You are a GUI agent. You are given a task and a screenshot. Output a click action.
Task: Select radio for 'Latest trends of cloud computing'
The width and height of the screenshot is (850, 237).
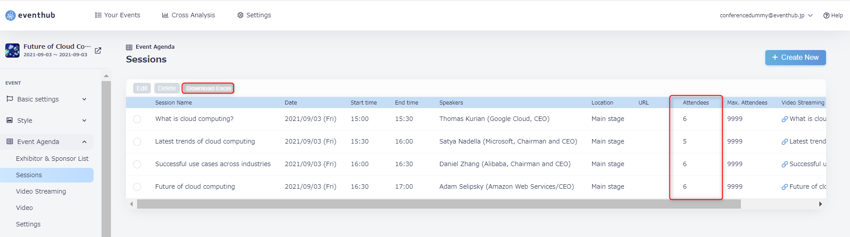(x=137, y=142)
